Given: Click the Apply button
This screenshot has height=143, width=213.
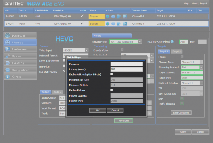Looking at the screenshot, I should coord(183,132).
